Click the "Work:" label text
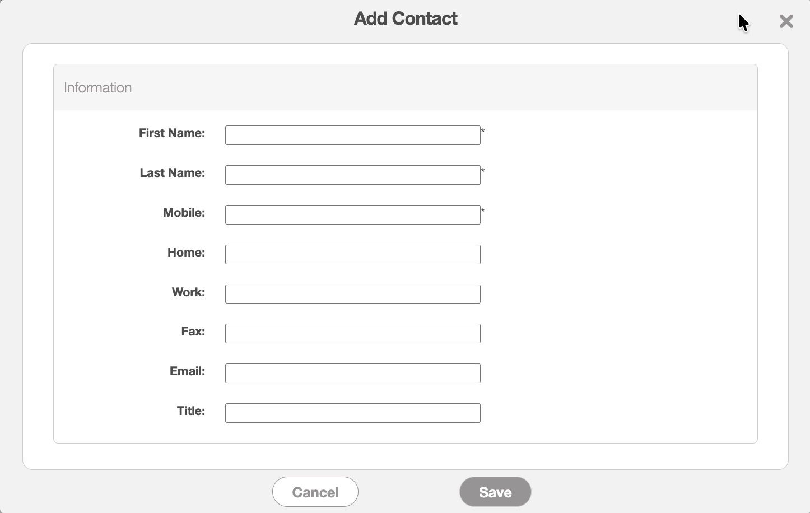The height and width of the screenshot is (513, 810). click(x=188, y=292)
